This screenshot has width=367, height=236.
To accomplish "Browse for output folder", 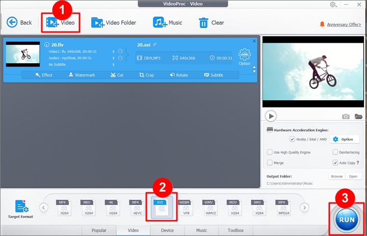I will [337, 176].
